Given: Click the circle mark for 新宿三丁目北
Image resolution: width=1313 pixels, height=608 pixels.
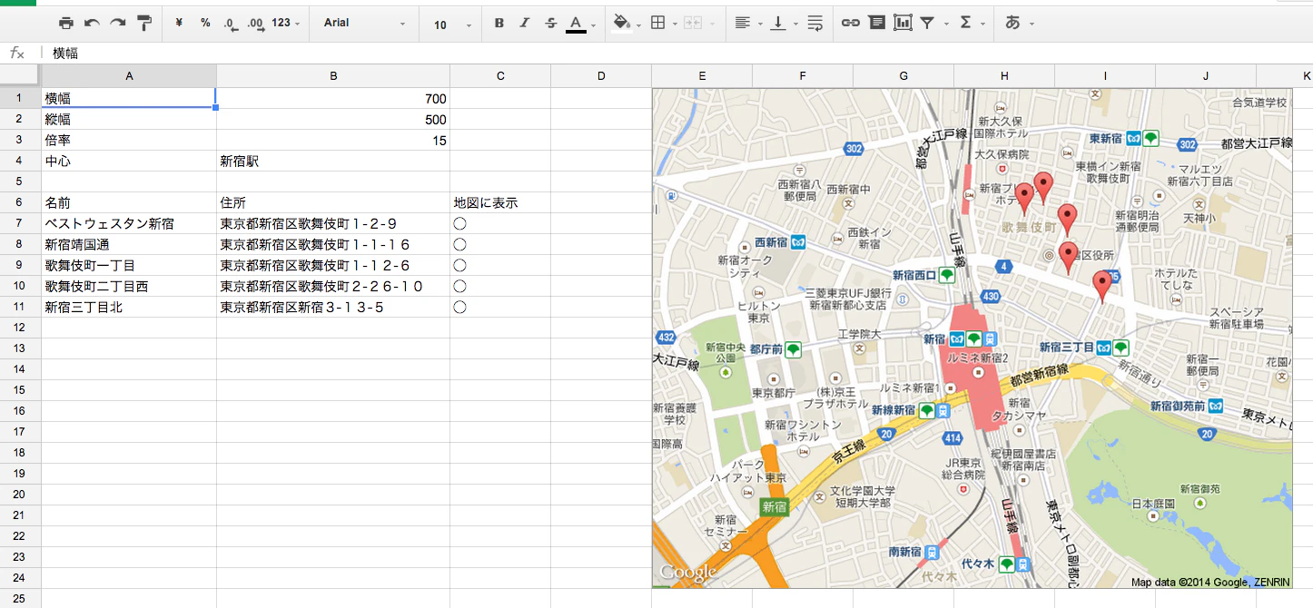Looking at the screenshot, I should [459, 307].
